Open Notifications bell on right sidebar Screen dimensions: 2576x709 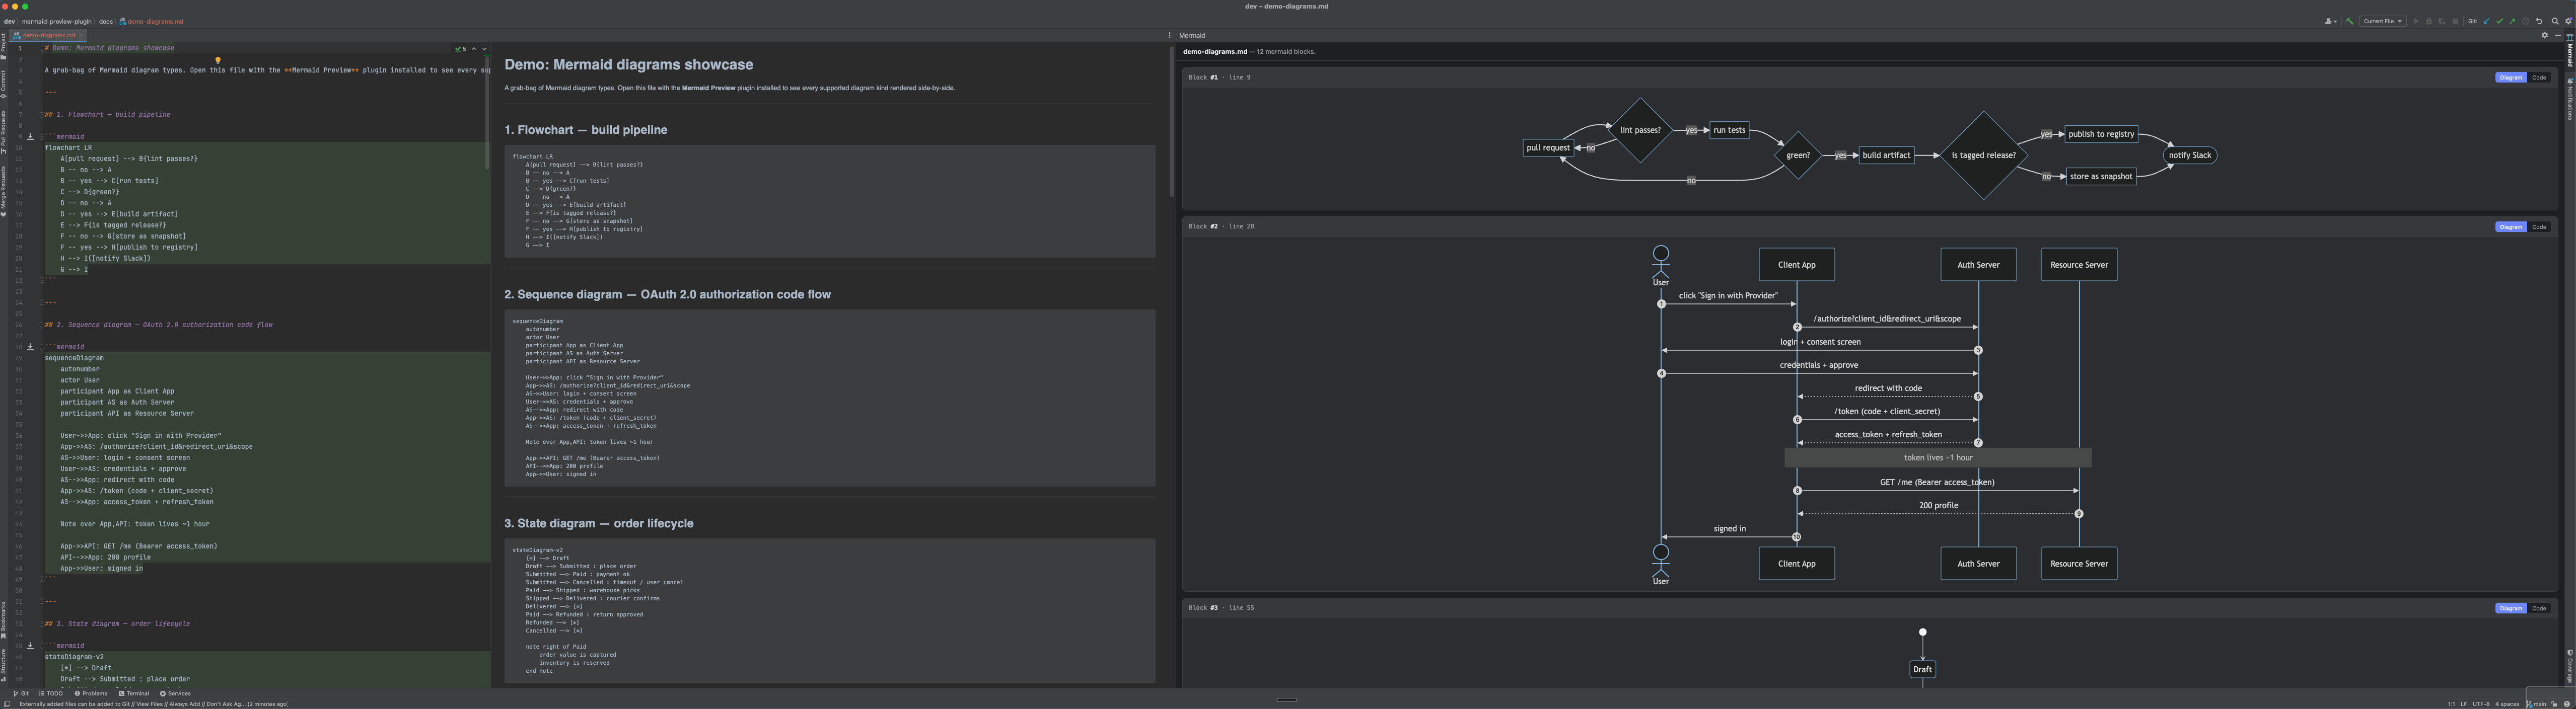(x=2570, y=98)
